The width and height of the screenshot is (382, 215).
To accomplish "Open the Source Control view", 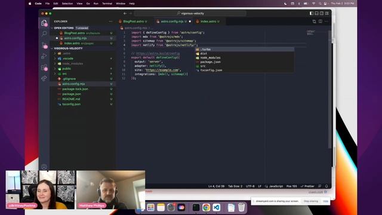I will pos(44,45).
